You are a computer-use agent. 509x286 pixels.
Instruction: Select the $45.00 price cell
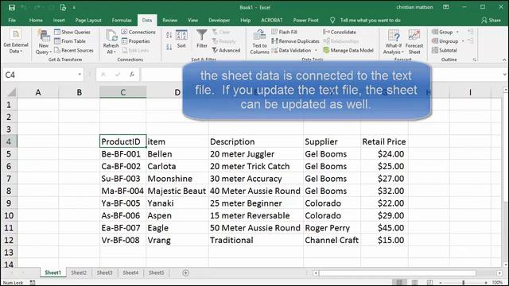384,228
